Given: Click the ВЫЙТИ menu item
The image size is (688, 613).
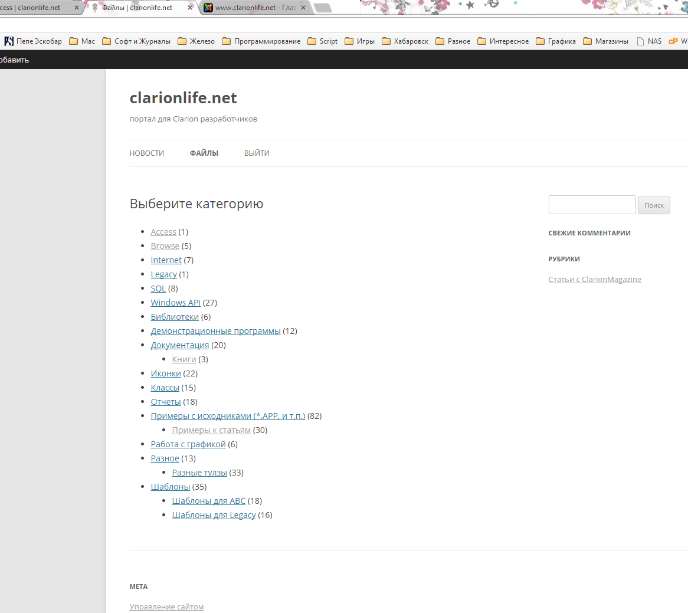Looking at the screenshot, I should (257, 153).
